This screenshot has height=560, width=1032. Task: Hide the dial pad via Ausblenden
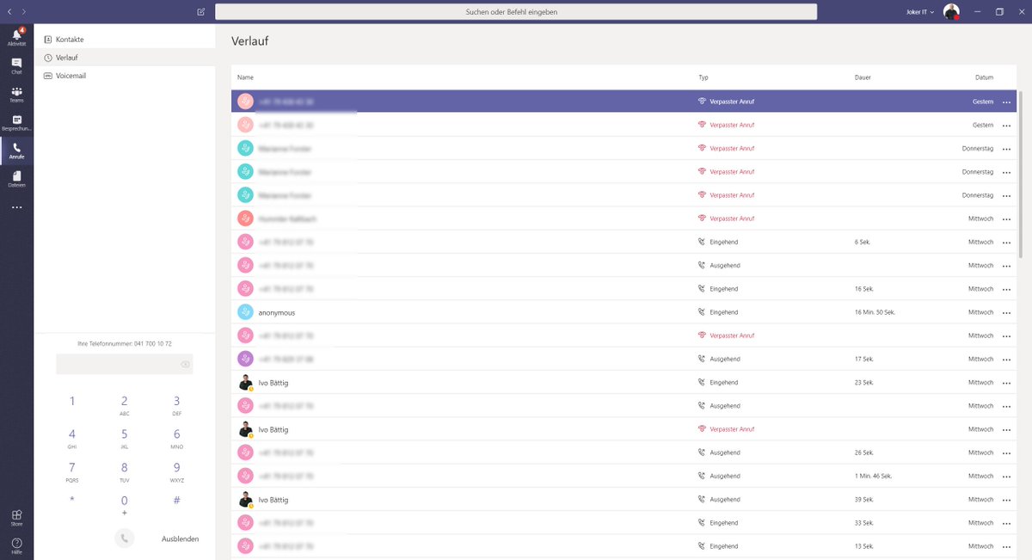(179, 538)
